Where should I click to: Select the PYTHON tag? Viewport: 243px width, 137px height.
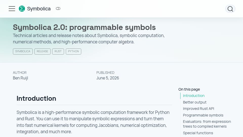73,52
